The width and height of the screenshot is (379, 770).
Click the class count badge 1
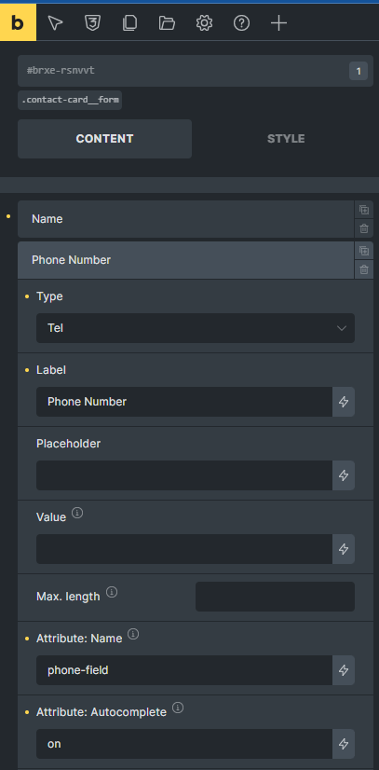point(359,71)
